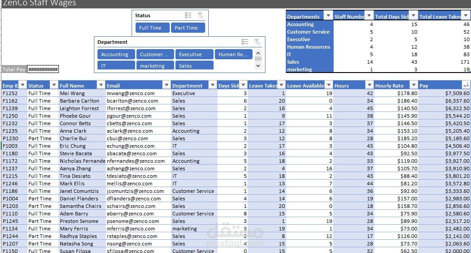Select IT in Department slicer
Image resolution: width=471 pixels, height=253 pixels.
(116, 65)
